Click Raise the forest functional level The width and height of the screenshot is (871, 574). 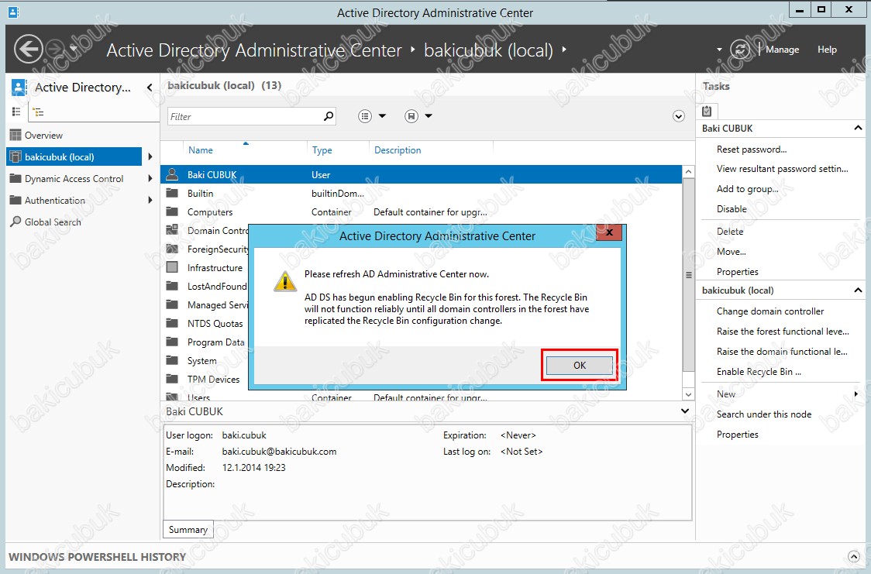pyautogui.click(x=783, y=332)
